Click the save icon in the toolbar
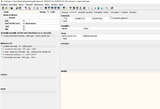This screenshot has height=109, width=160. (12, 8)
